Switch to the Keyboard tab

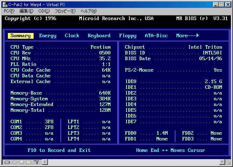(99, 36)
